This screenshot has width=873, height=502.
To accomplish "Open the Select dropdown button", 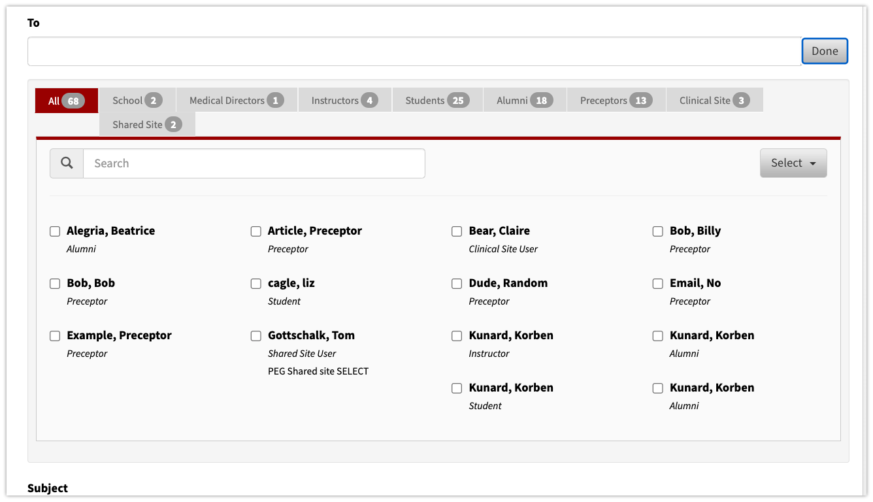I will pyautogui.click(x=793, y=163).
